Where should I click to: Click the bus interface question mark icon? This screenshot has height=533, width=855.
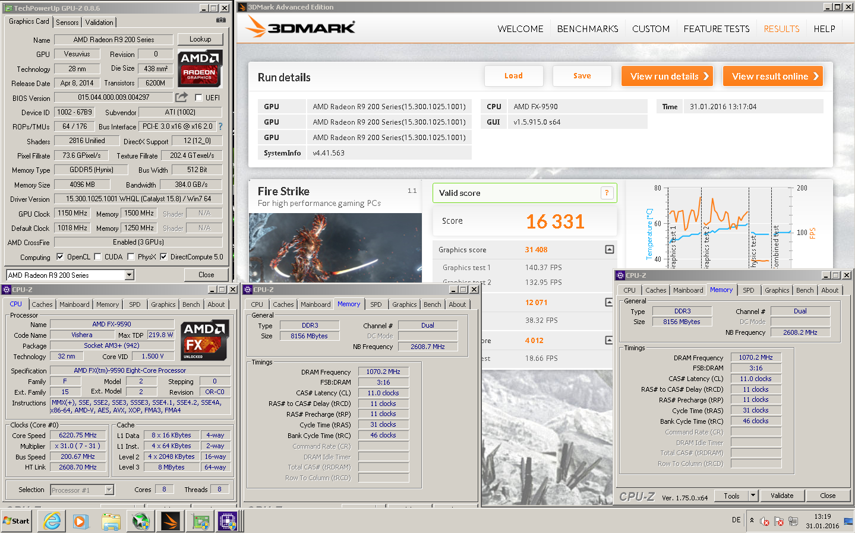220,126
